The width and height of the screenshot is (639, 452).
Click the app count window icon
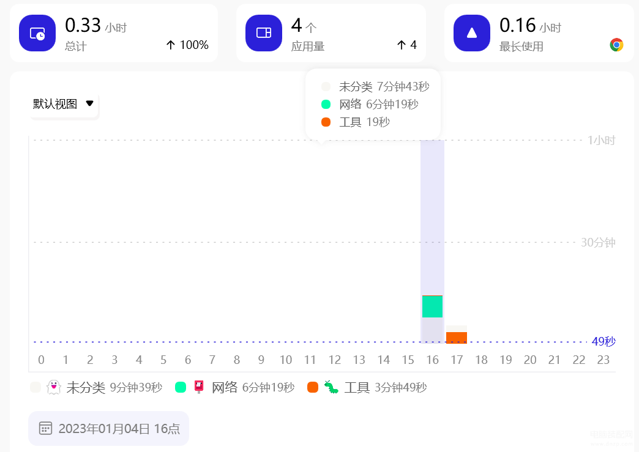pyautogui.click(x=264, y=33)
